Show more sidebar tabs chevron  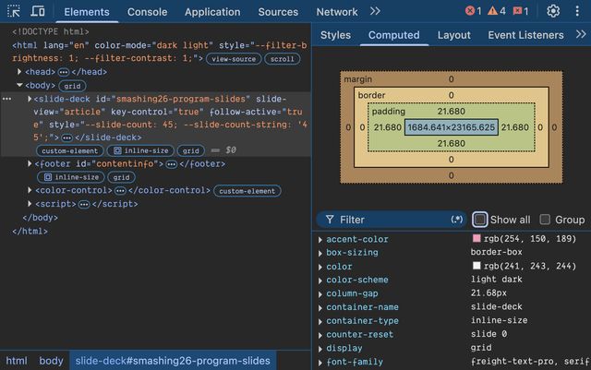click(581, 35)
